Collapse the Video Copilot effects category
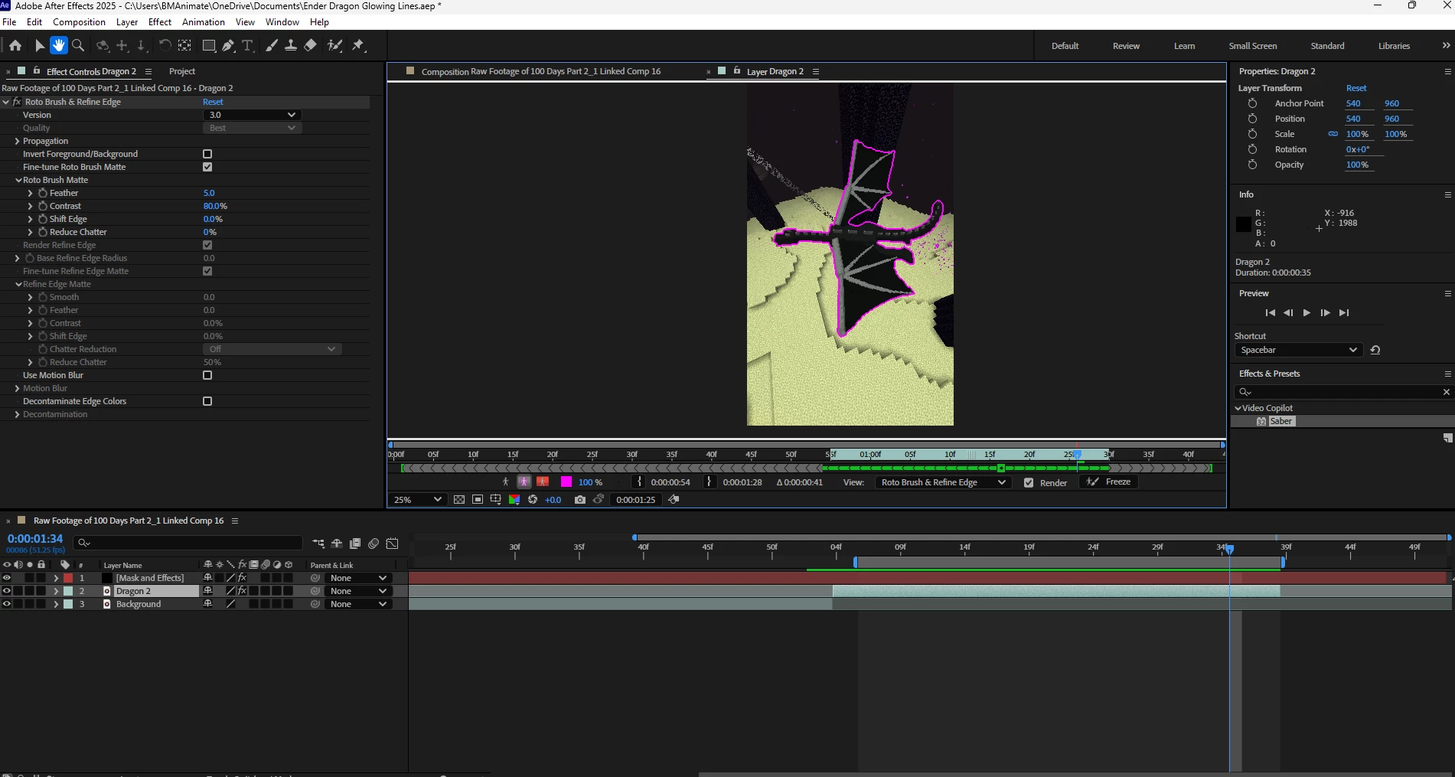 pos(1238,408)
